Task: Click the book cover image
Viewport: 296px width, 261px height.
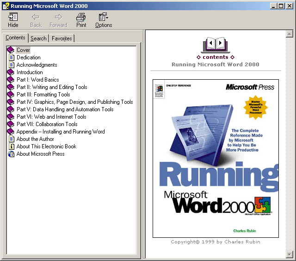Action: point(216,159)
